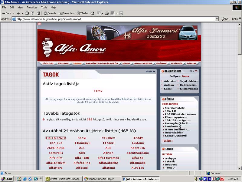Screen dimensions: 242x182
Task: Click the Edit with Word icon
Action: pyautogui.click(x=113, y=13)
